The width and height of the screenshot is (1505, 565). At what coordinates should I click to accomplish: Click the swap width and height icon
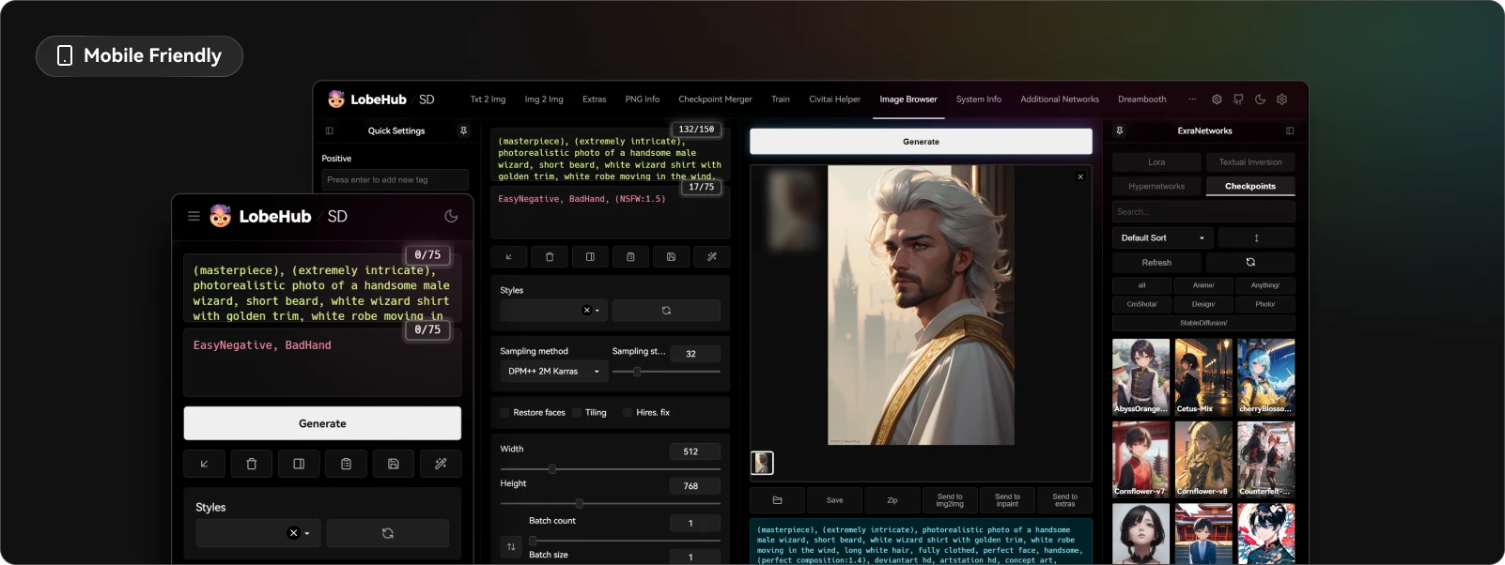(x=511, y=546)
